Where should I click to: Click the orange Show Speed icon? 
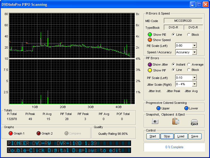pos(150,40)
